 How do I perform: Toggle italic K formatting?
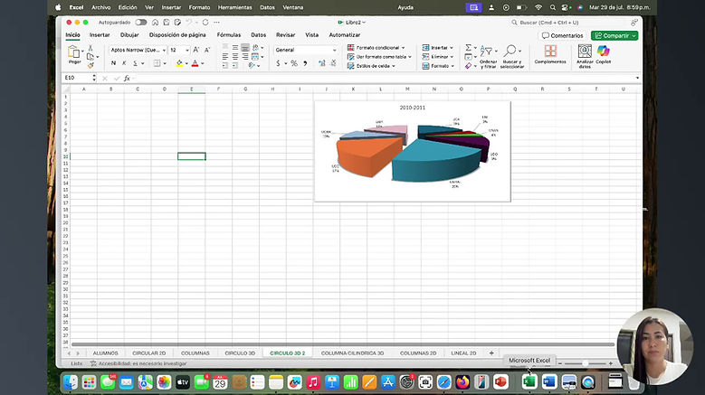[124, 63]
